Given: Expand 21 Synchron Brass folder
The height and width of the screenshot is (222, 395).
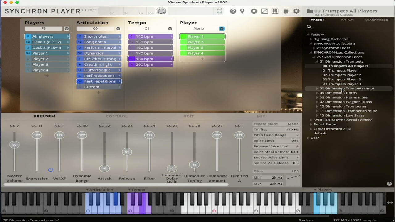Looking at the screenshot, I should [x=314, y=48].
